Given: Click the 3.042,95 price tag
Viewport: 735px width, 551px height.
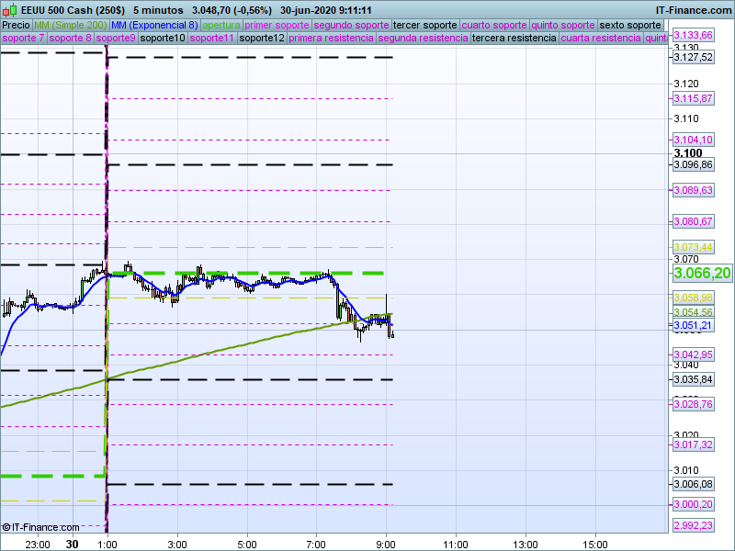Looking at the screenshot, I should pyautogui.click(x=694, y=354).
